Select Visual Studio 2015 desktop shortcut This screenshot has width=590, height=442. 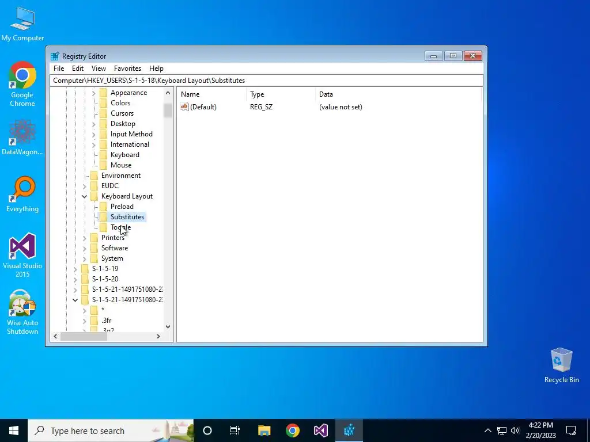point(22,255)
